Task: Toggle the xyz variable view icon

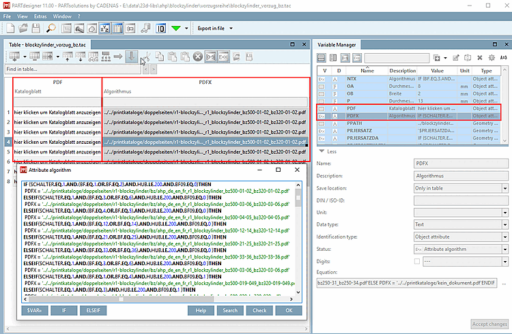Action: click(105, 29)
